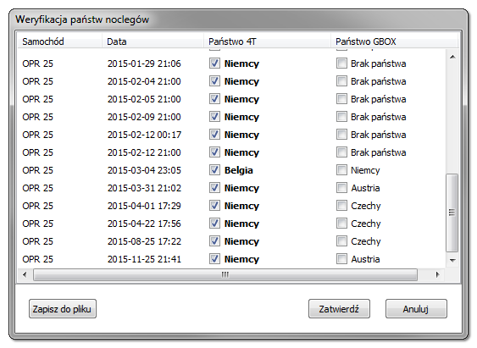The width and height of the screenshot is (477, 348).
Task: Uncheck Niemcy for 2015-01-29 21:06
Action: tap(214, 64)
